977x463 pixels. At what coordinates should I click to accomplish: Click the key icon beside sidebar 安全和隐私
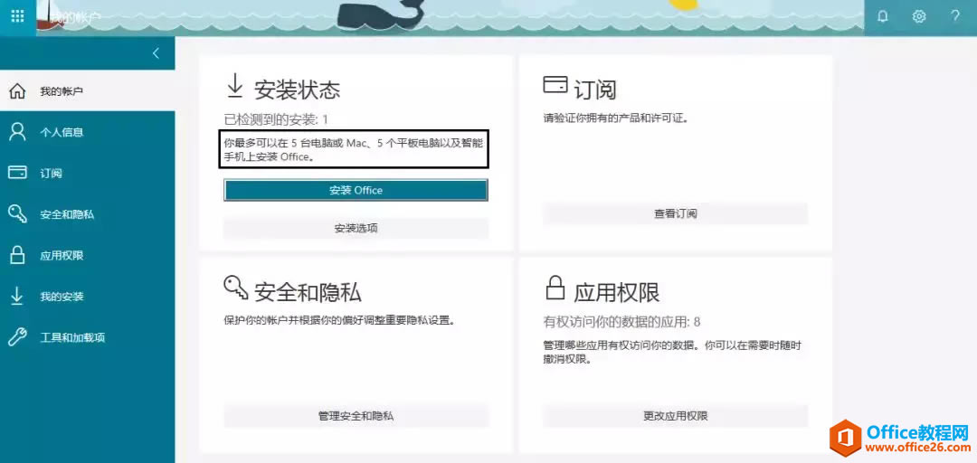[17, 214]
